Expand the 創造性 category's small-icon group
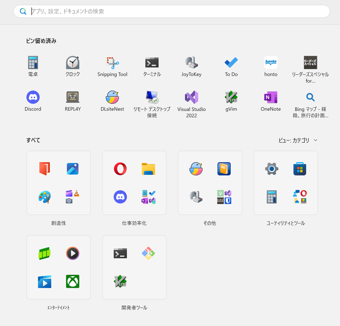This screenshot has height=326, width=340. [73, 197]
